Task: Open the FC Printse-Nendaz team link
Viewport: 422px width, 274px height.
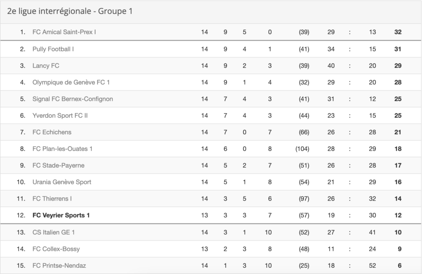Action: 59,266
